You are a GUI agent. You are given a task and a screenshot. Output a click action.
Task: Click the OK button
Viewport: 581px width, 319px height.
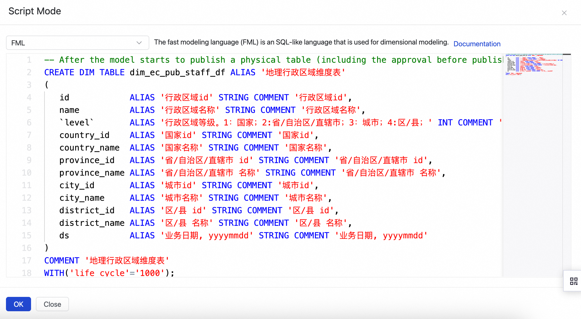tap(19, 304)
